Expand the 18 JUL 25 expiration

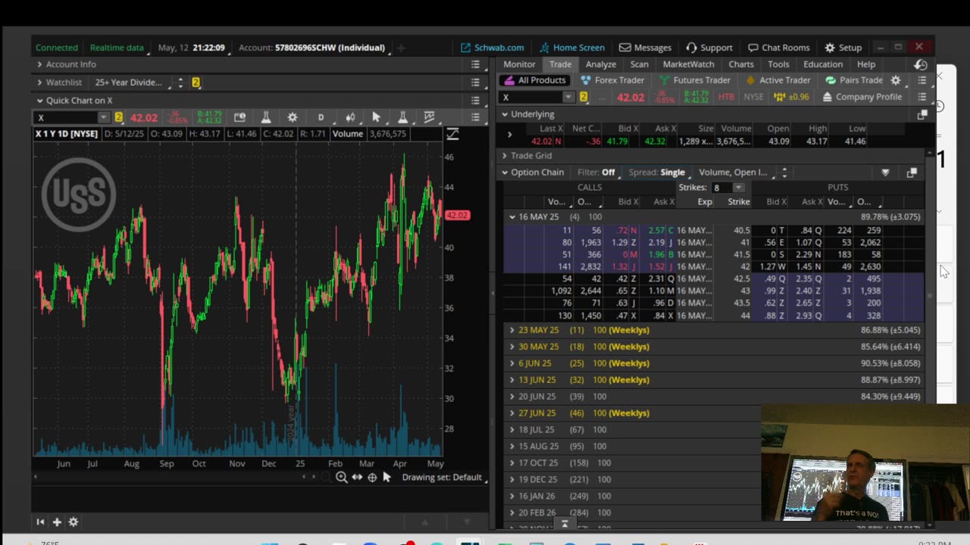(x=512, y=430)
